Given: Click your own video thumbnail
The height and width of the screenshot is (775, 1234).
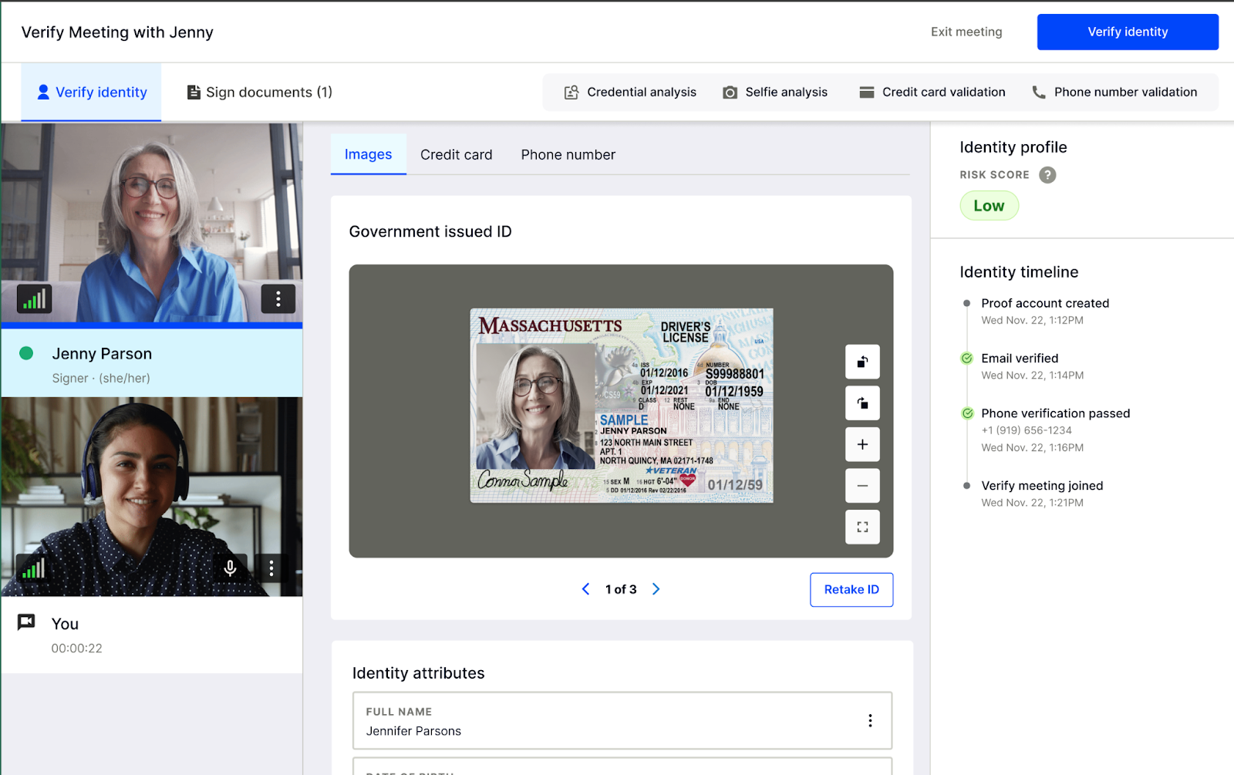Looking at the screenshot, I should 152,497.
